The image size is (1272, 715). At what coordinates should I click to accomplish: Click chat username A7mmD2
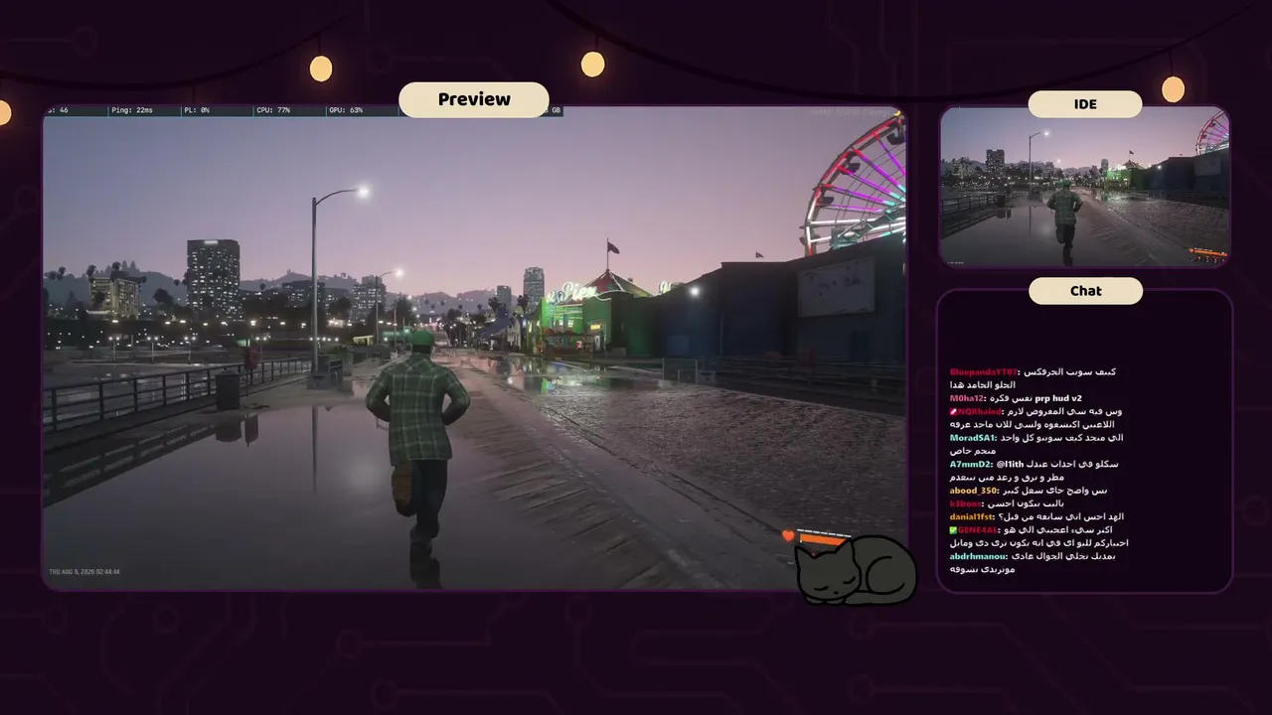970,464
